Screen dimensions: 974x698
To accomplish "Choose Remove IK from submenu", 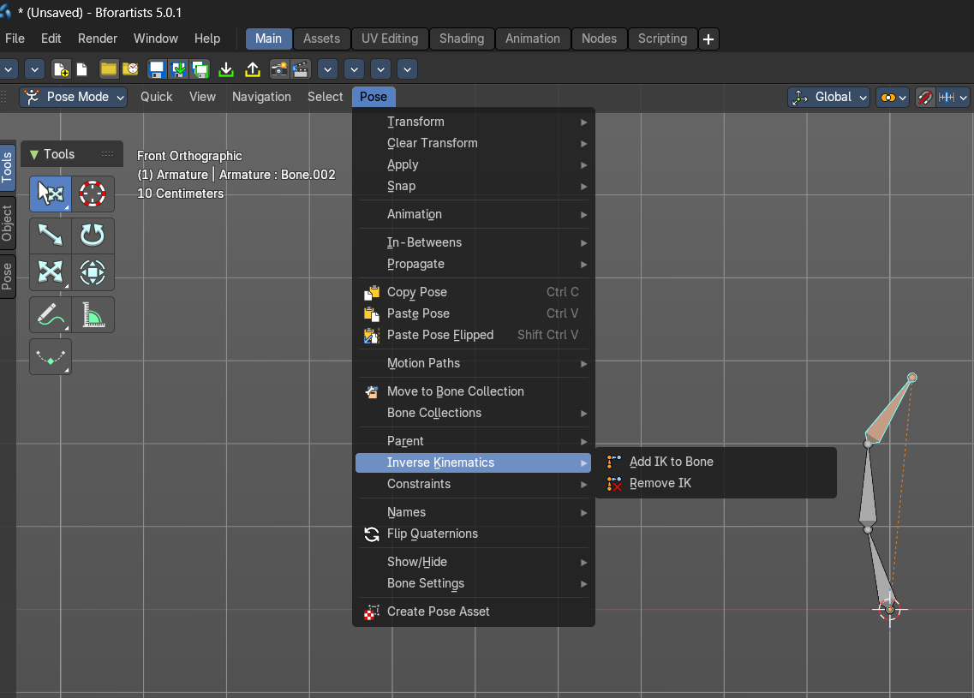I will [x=715, y=483].
